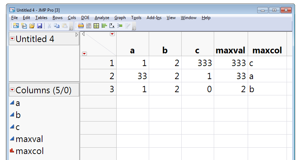Click the Copy icon in the toolbar
The image size is (300, 160).
click(57, 25)
